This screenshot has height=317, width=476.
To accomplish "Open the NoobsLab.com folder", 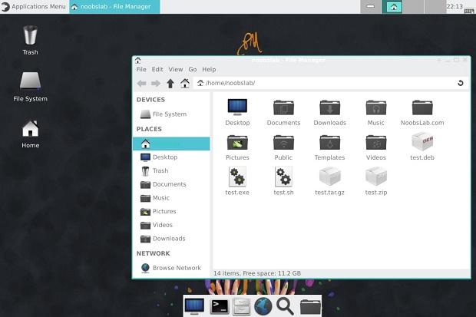I will [422, 112].
